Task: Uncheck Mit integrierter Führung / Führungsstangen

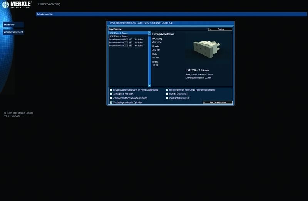Action: pos(167,90)
